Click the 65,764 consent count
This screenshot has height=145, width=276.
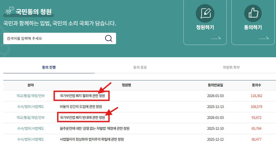tap(257, 128)
